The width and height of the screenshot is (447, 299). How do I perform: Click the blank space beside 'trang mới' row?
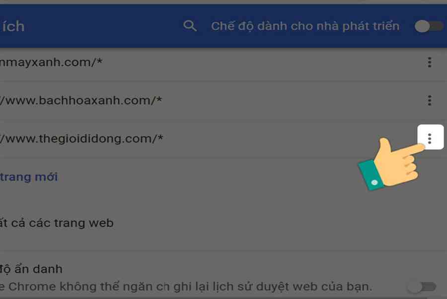[200, 177]
